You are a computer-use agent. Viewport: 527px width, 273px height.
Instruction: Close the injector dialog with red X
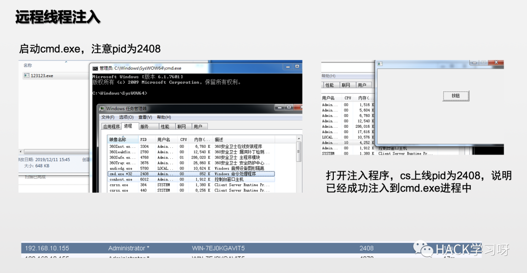point(496,62)
